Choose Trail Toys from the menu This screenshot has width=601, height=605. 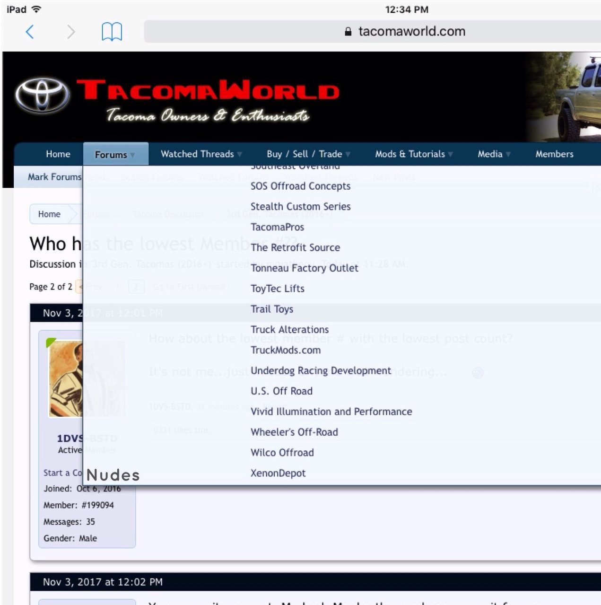[271, 309]
